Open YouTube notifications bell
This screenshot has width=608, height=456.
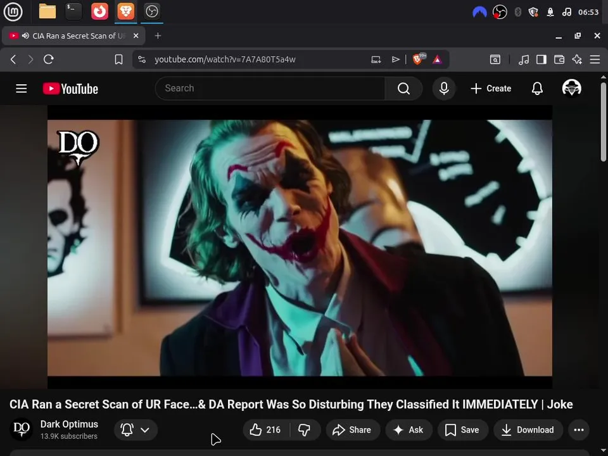[537, 89]
